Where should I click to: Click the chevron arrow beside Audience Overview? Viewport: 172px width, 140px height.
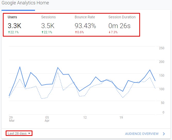(164, 134)
